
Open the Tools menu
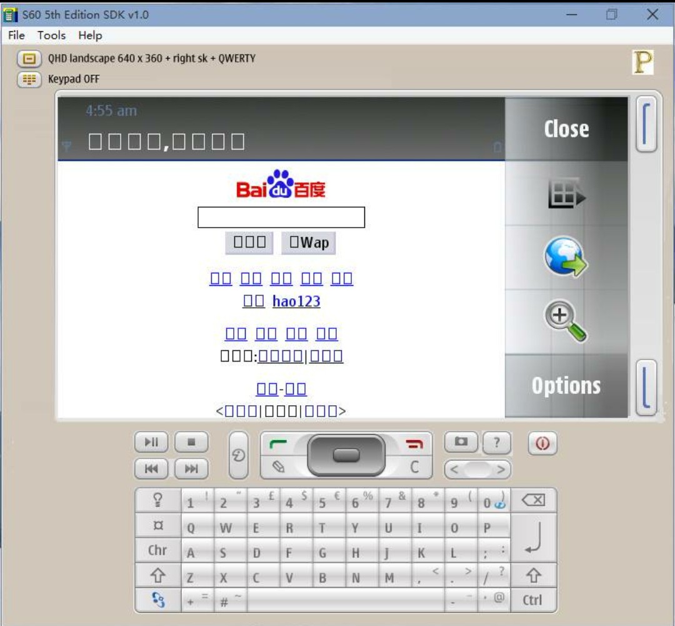click(x=51, y=36)
